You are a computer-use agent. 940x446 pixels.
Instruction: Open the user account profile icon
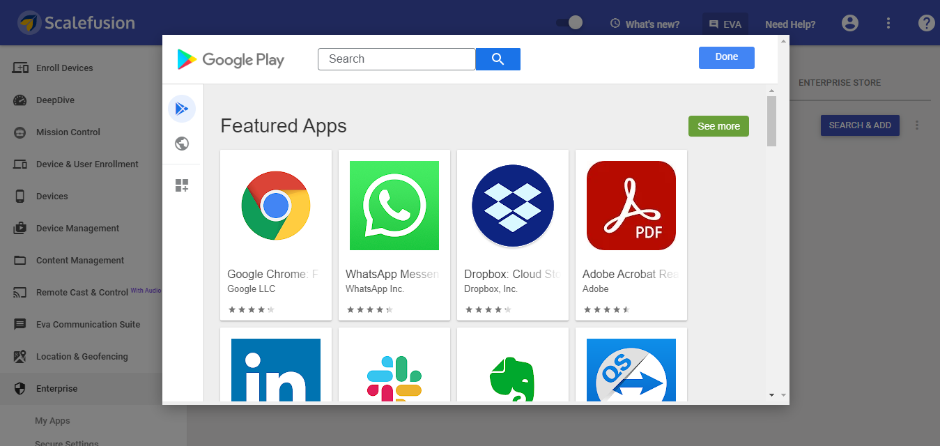click(850, 23)
